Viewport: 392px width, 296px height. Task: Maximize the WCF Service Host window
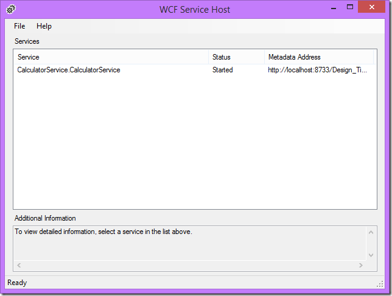click(349, 9)
